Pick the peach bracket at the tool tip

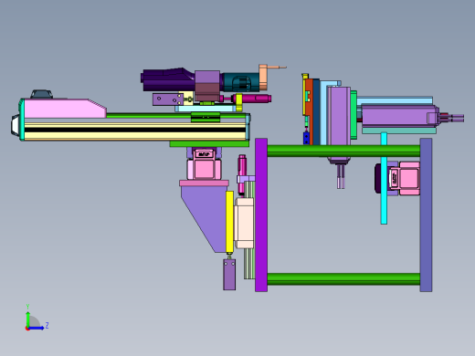coord(263,78)
